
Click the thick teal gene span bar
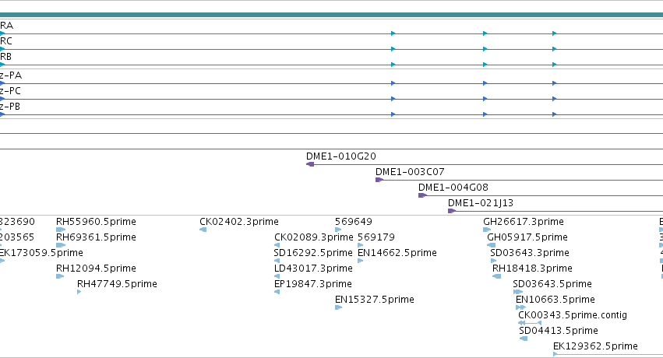click(332, 16)
